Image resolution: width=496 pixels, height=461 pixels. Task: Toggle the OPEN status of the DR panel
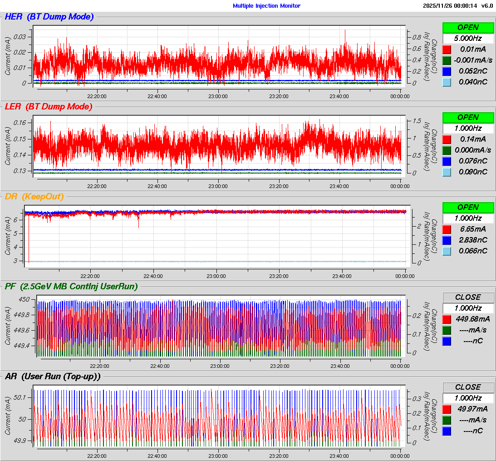[x=468, y=208]
